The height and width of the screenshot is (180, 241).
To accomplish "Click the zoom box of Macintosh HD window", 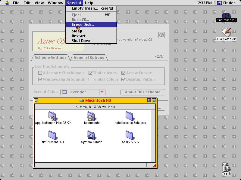I will 149,100.
